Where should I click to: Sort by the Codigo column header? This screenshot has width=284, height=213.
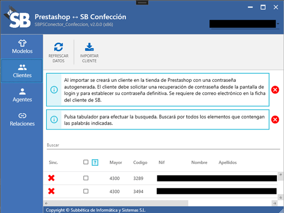click(140, 162)
